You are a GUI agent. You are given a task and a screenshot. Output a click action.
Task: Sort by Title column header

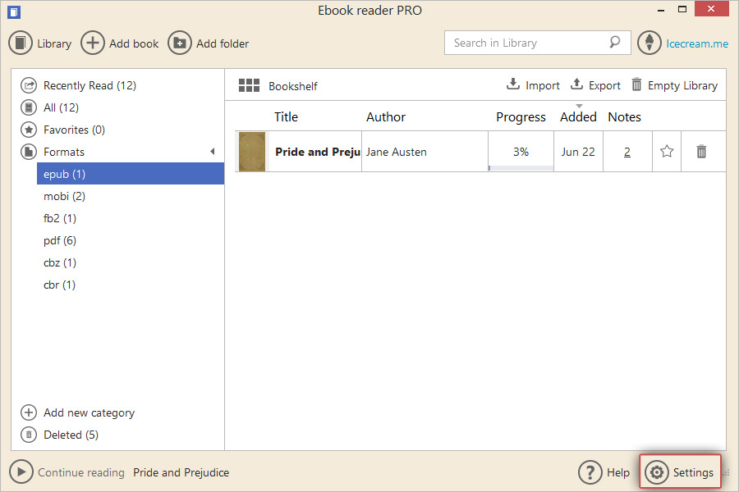(286, 116)
